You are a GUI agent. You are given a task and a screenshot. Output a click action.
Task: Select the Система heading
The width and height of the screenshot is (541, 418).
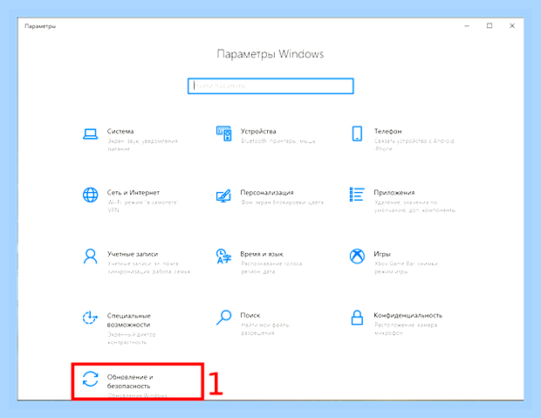pyautogui.click(x=120, y=131)
